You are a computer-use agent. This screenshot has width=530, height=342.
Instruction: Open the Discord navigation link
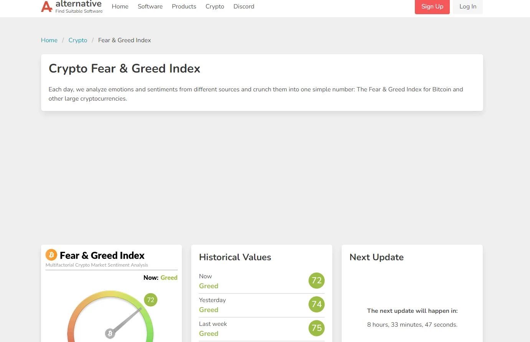pos(244,7)
